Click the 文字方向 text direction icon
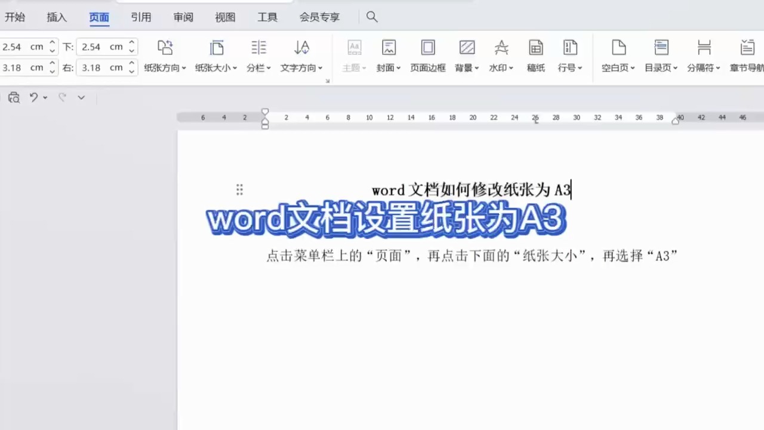The height and width of the screenshot is (430, 764). tap(302, 47)
